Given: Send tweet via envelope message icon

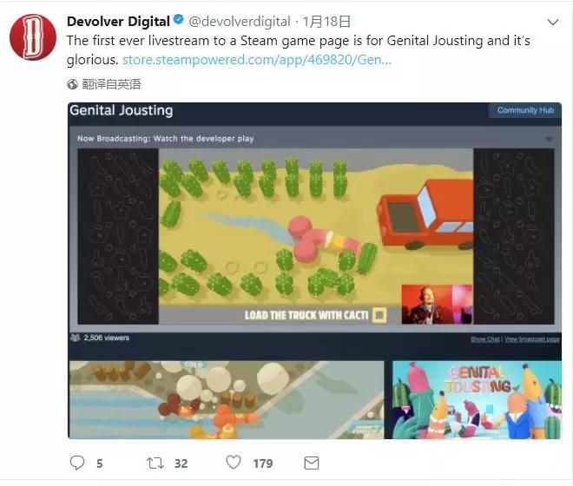Looking at the screenshot, I should tap(312, 463).
